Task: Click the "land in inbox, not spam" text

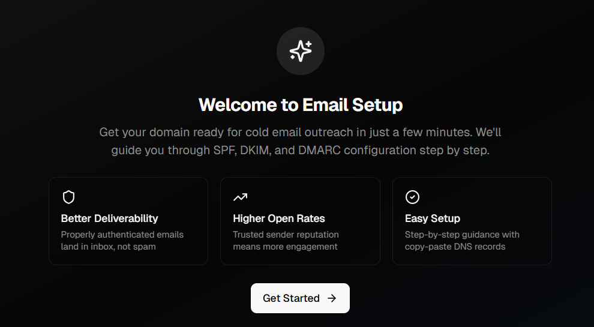Action: (108, 247)
